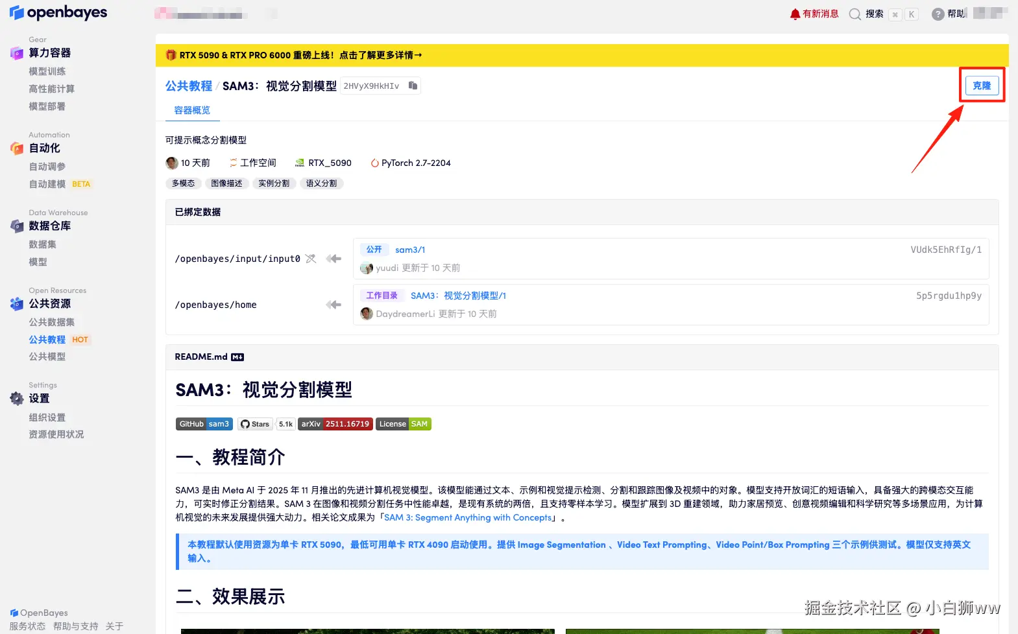Image resolution: width=1018 pixels, height=634 pixels.
Task: Click the unbind icon beside /openbayes/input/input0
Action: pos(311,259)
